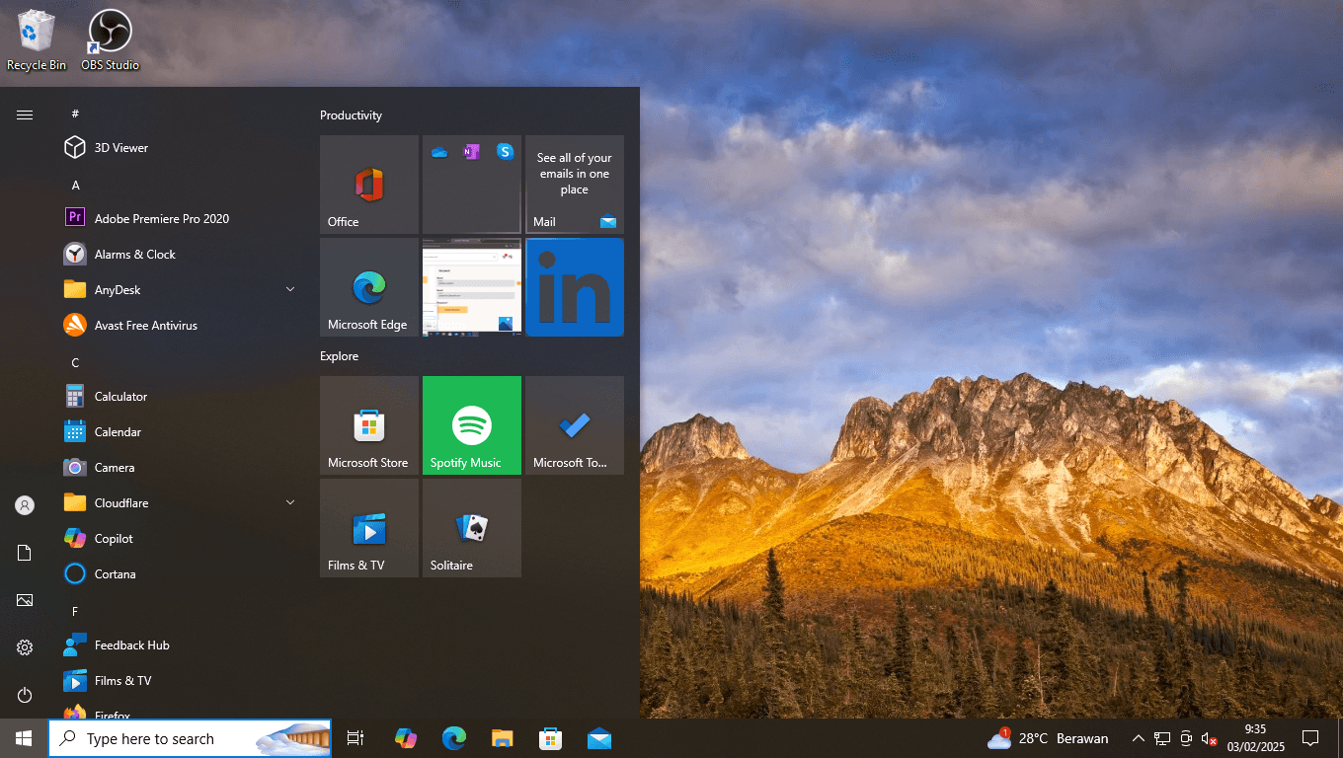Screen dimensions: 1343x758
Task: Open the Recycle Bin desktop icon
Action: 37,40
